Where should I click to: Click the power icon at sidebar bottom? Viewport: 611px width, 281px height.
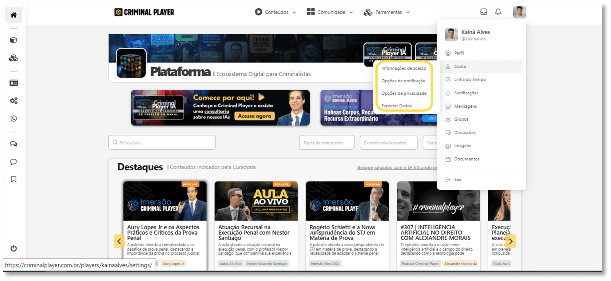click(x=14, y=248)
